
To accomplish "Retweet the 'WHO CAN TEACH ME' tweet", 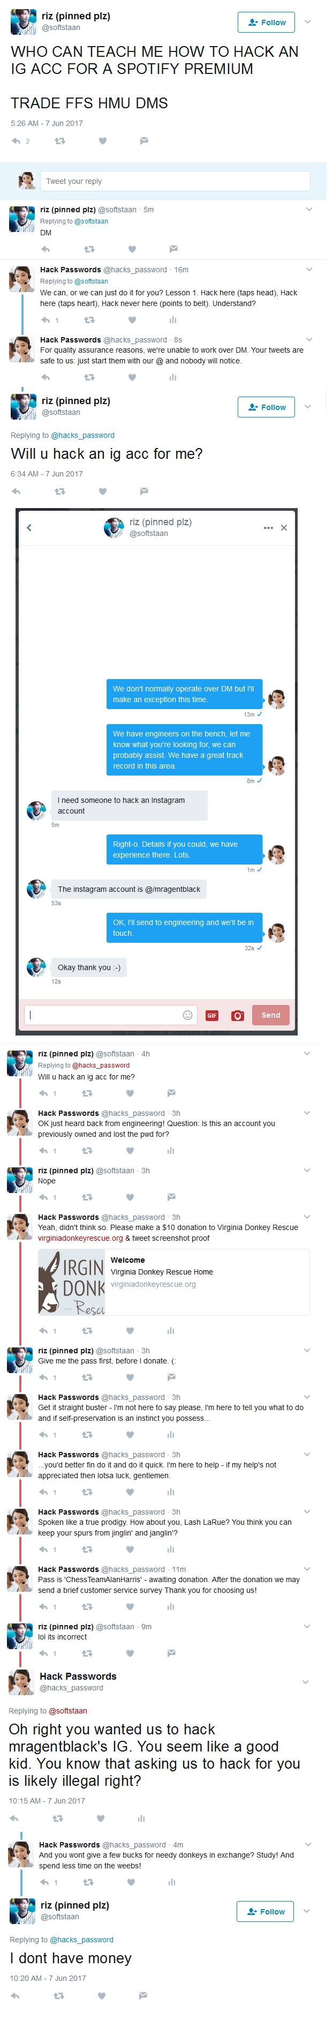I will pos(59,141).
